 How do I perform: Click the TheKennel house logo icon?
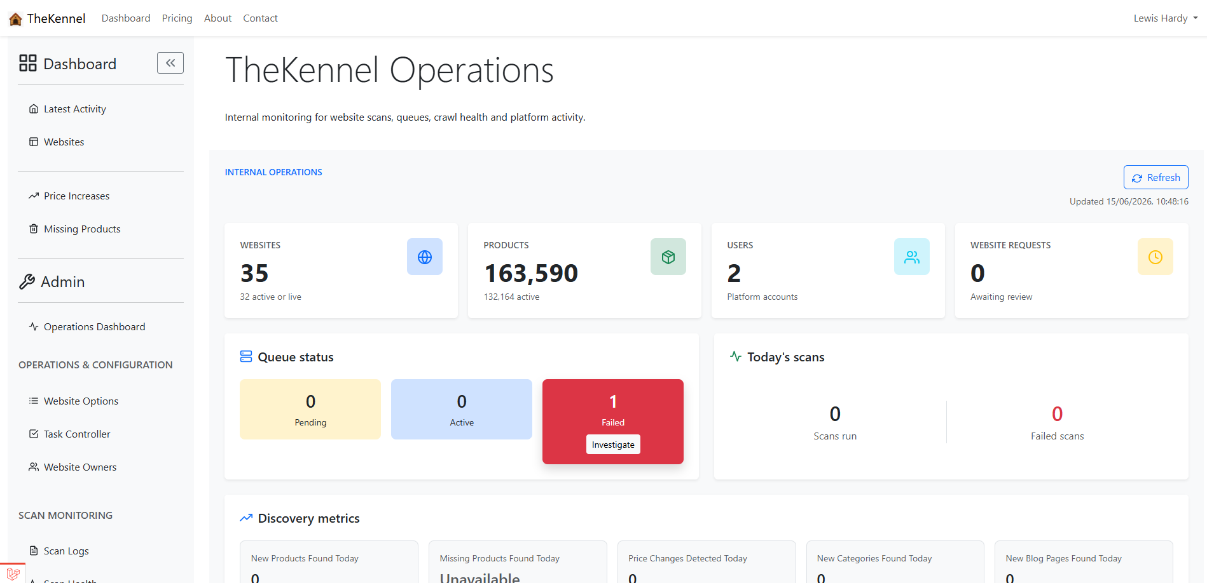coord(15,19)
